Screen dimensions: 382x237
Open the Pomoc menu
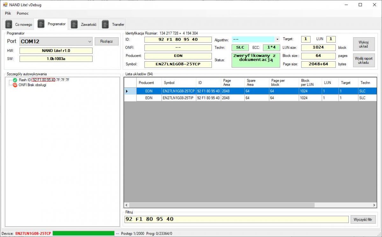tap(23, 13)
